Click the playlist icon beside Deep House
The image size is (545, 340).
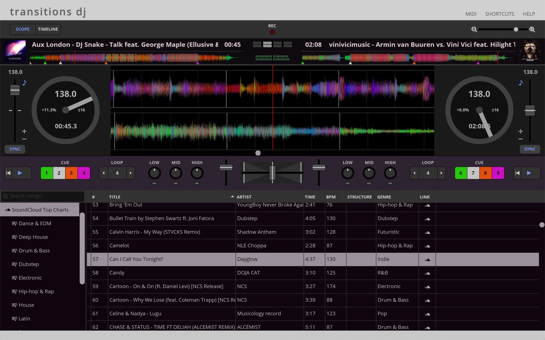pos(14,237)
